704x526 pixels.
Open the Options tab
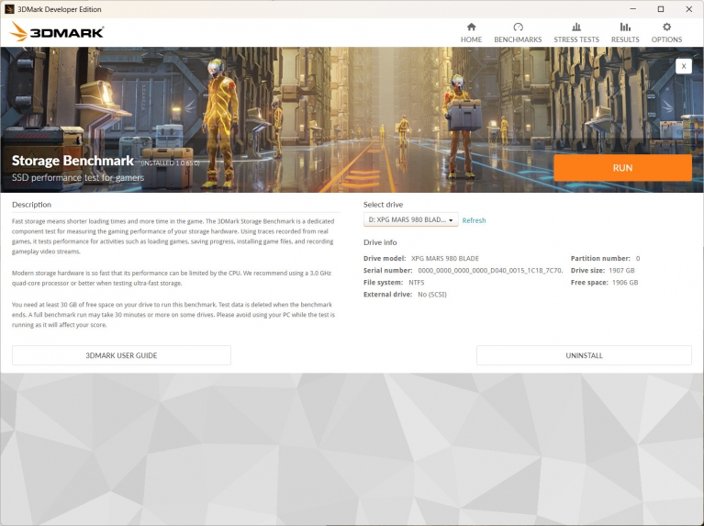tap(666, 33)
